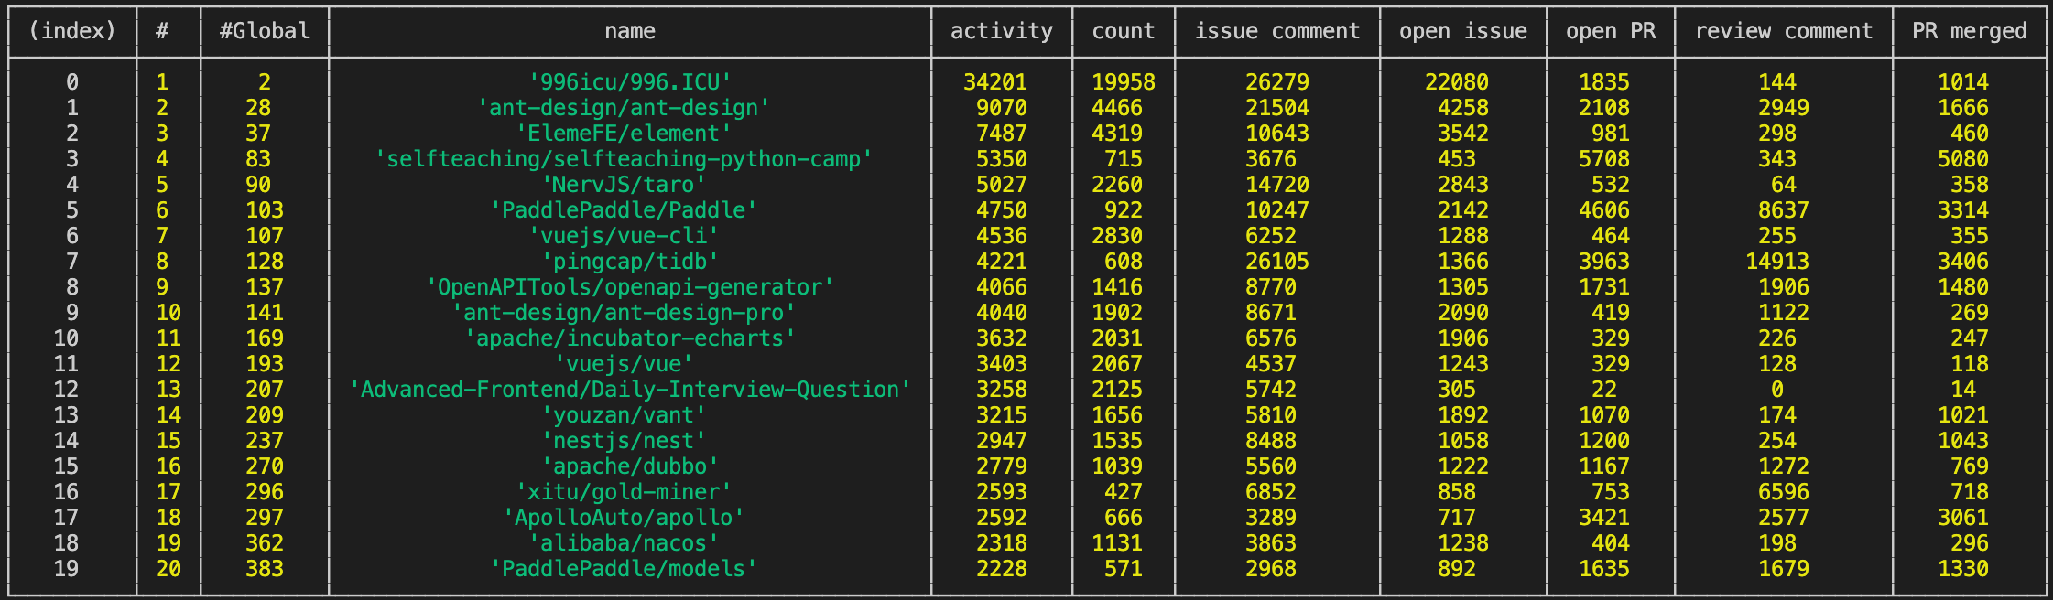
Task: Click #Global value 207
Action: coord(264,390)
